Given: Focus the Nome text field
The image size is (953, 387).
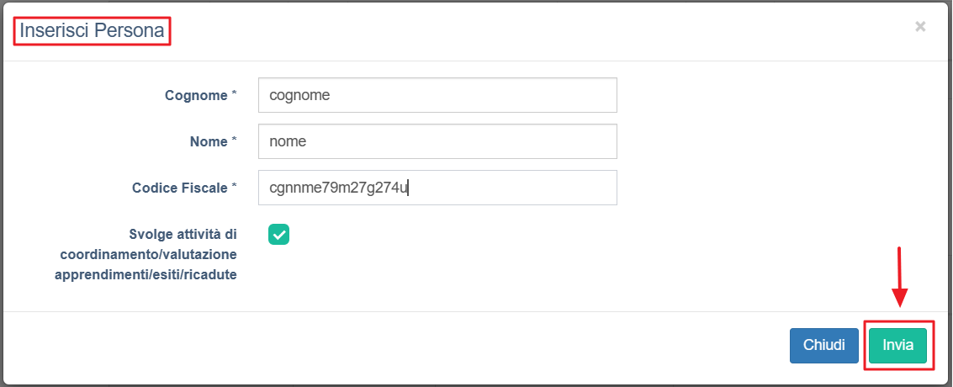Looking at the screenshot, I should click(437, 141).
